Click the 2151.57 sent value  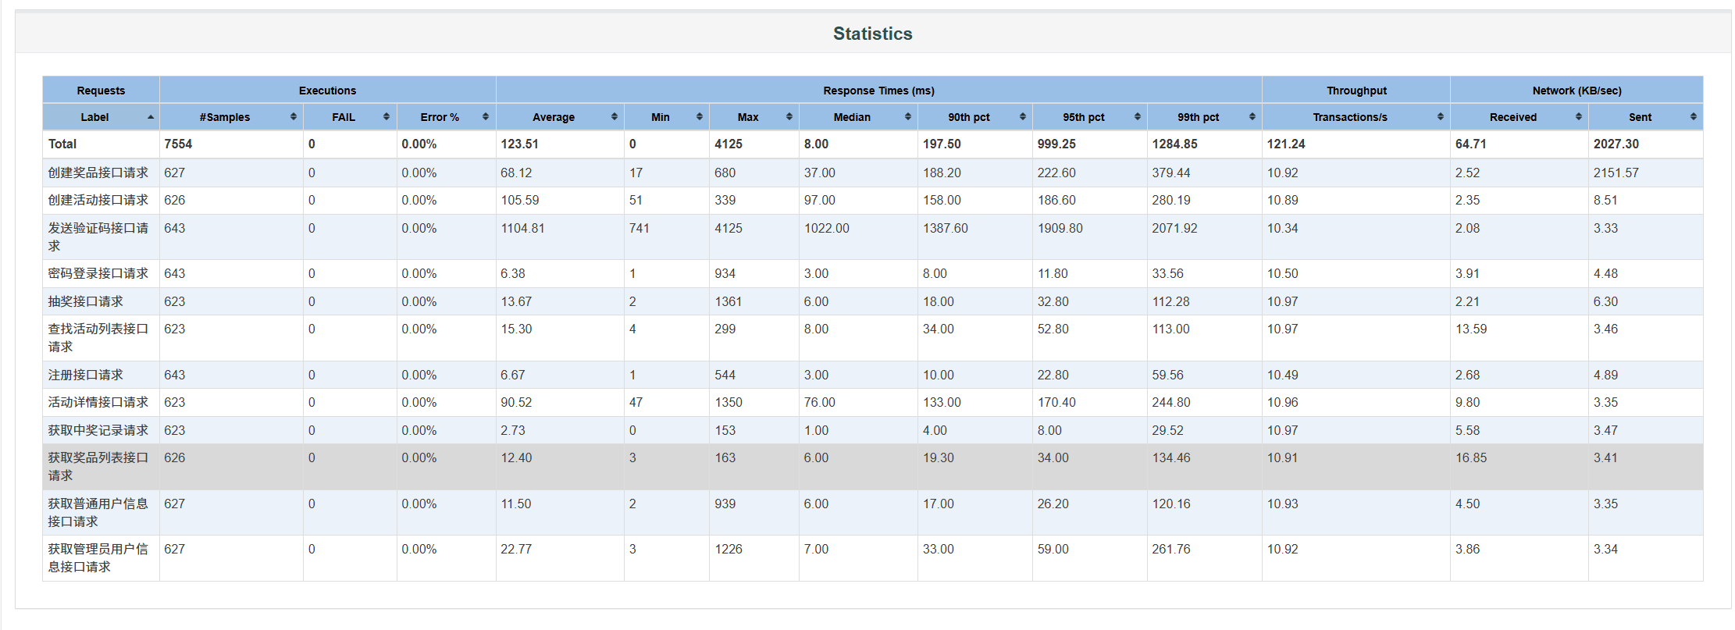[x=1616, y=173]
